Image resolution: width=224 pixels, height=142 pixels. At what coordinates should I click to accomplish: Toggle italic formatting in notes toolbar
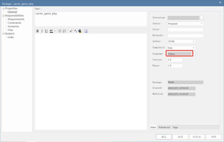point(42,31)
